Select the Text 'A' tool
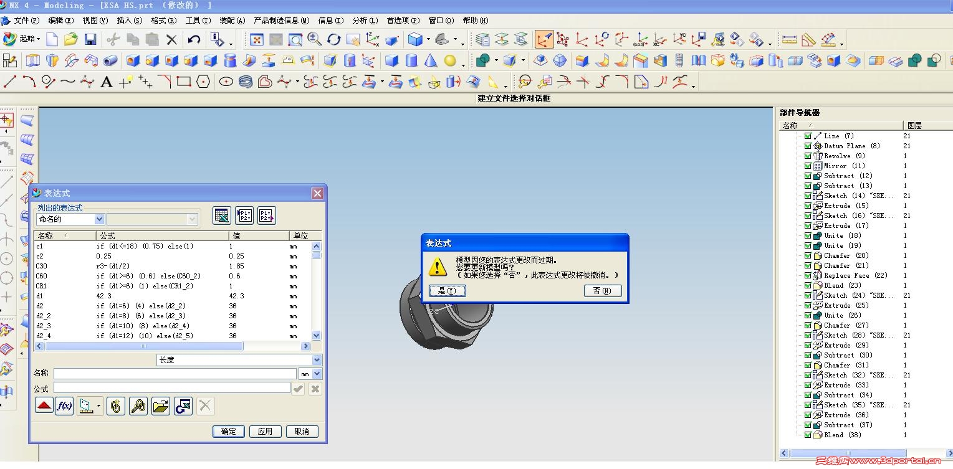Viewport: 953px width, 469px height. pos(107,82)
